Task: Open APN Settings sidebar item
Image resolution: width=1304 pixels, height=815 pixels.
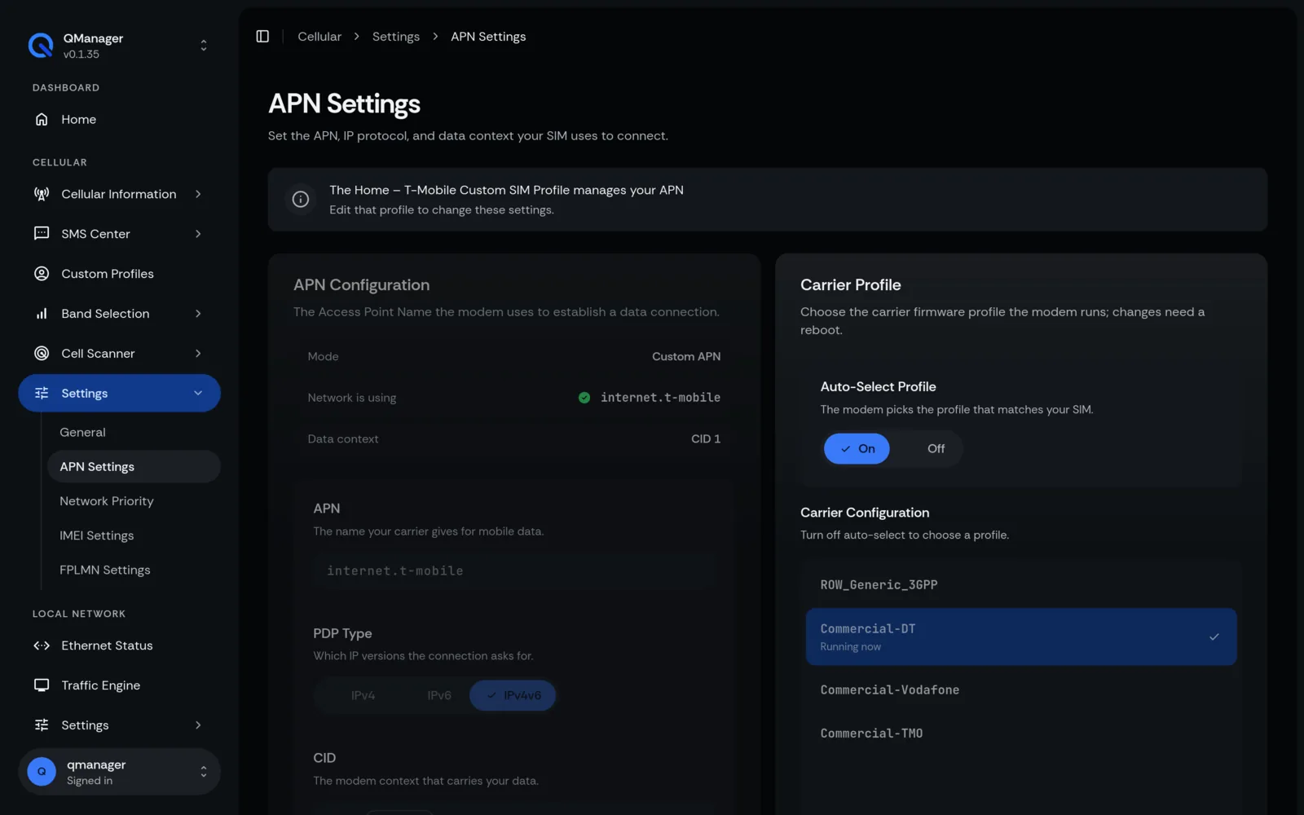Action: point(134,467)
